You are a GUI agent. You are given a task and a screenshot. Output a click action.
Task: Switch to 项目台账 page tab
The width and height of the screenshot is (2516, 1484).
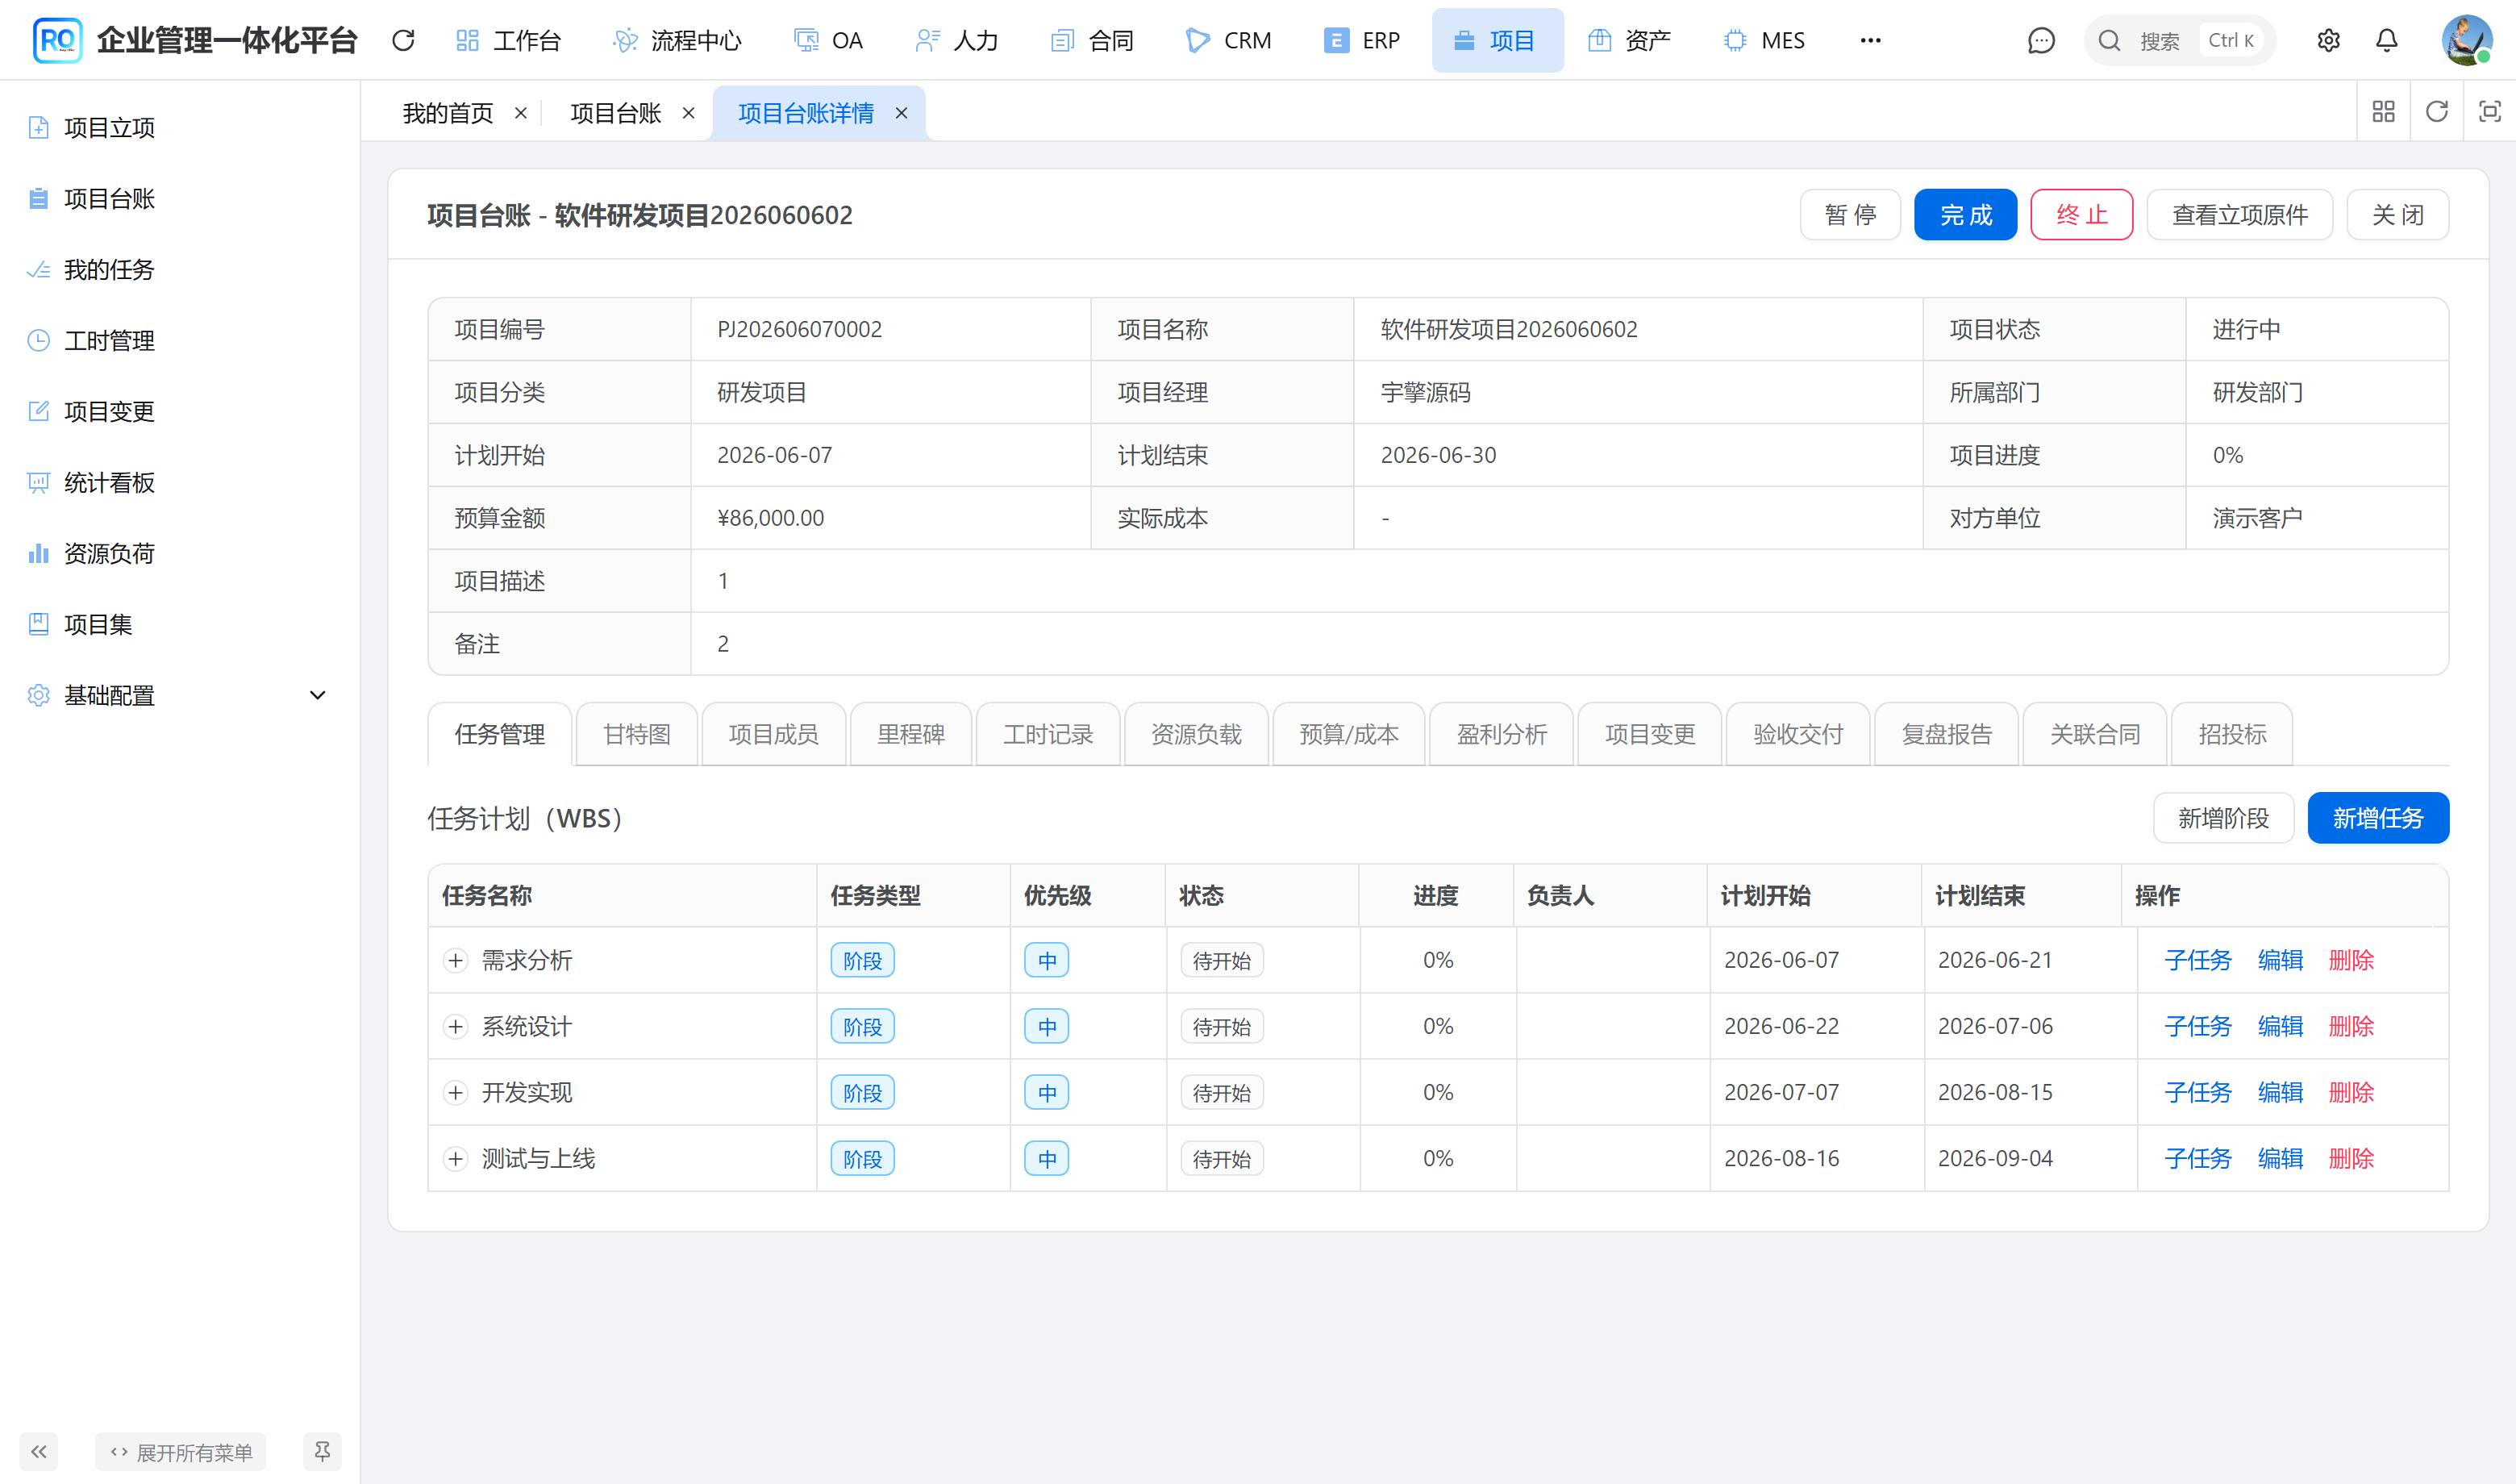pos(616,113)
